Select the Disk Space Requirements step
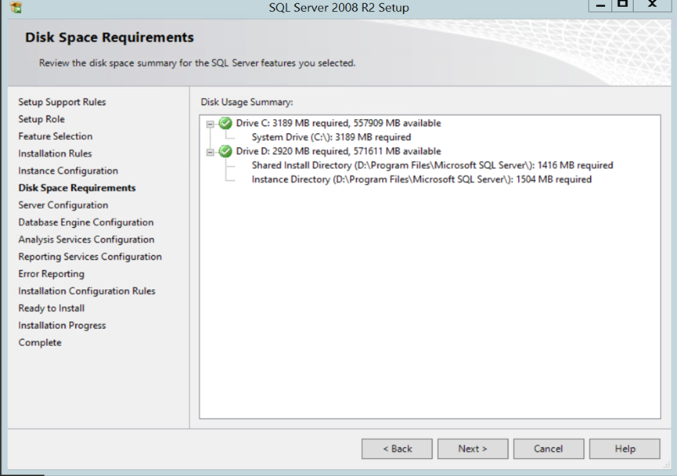Viewport: 677px width, 476px height. [77, 188]
